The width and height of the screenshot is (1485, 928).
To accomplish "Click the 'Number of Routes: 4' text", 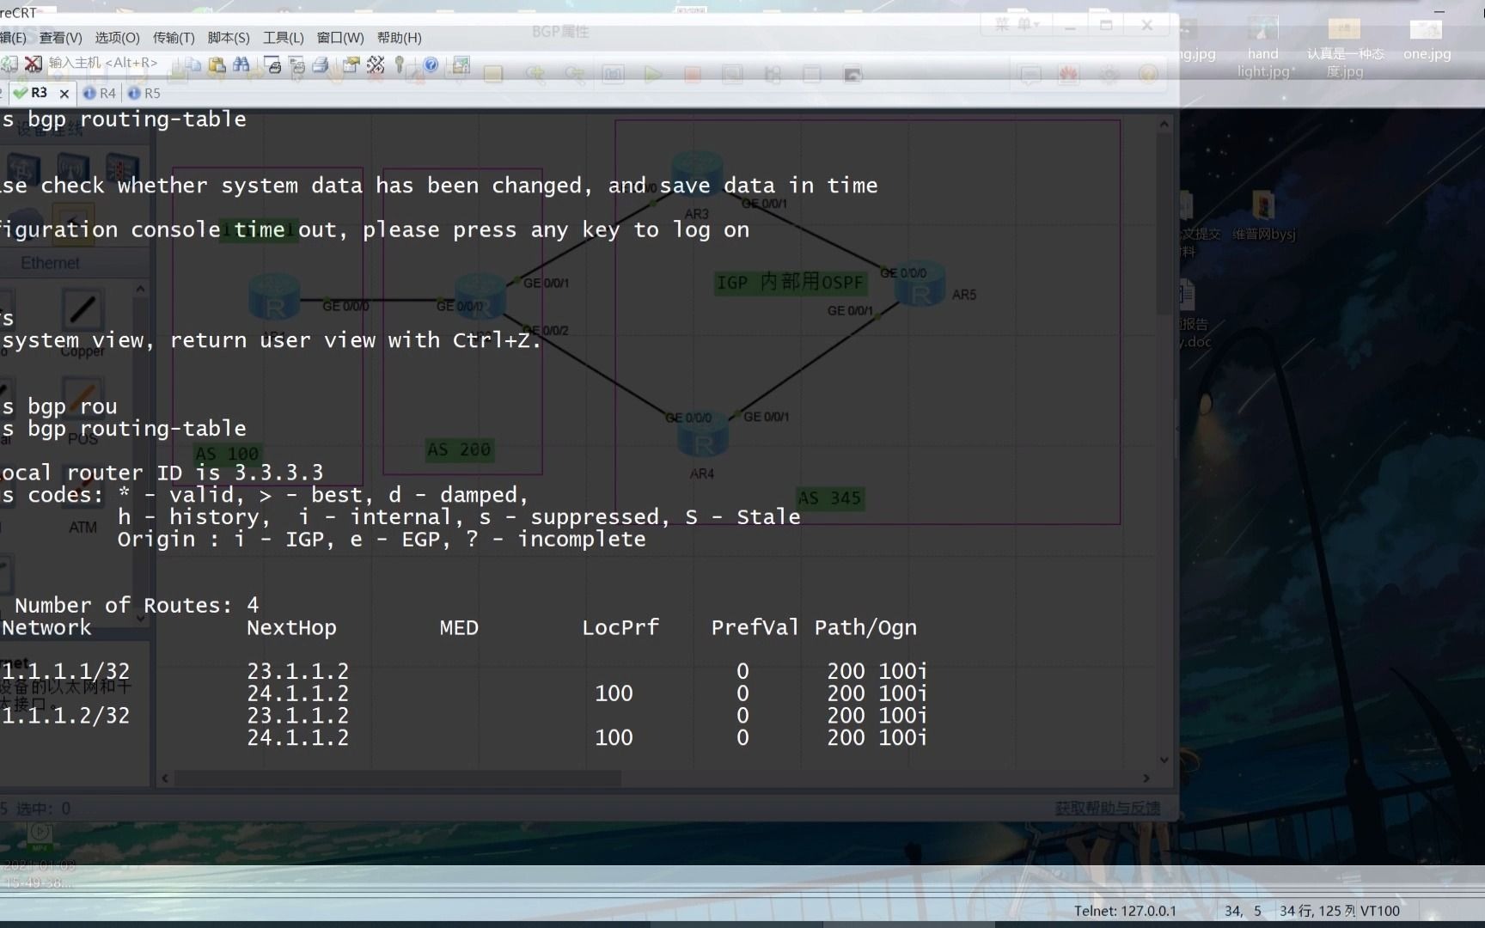I will tap(137, 605).
